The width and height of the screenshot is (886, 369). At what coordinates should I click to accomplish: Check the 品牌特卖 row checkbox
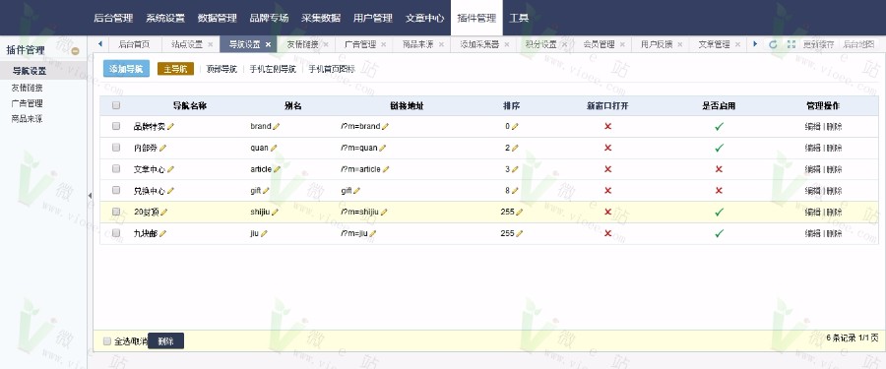[116, 126]
